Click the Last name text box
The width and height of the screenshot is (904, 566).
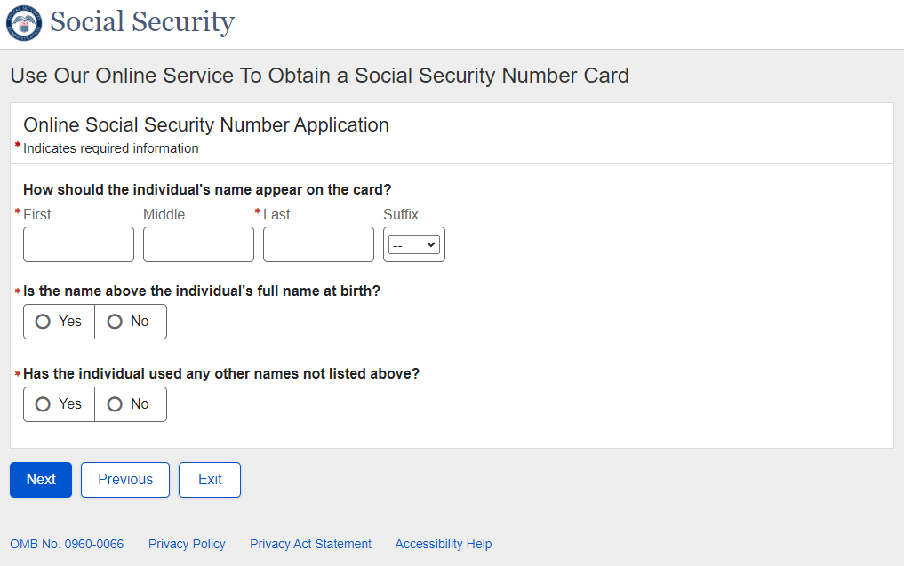click(x=318, y=244)
